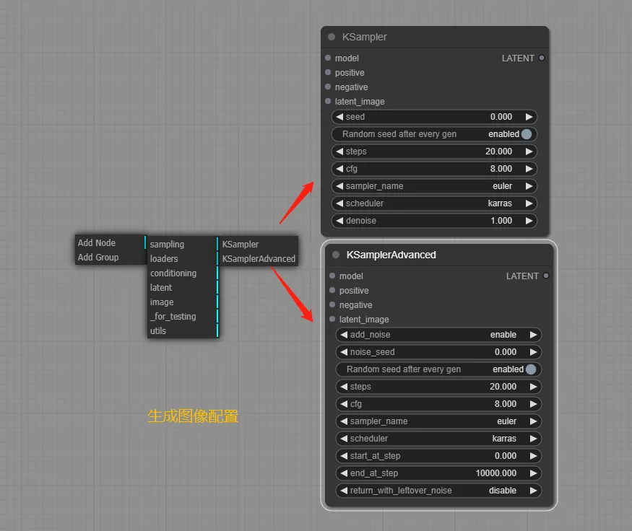Choose KSamplerAdvanced from the sampling submenu
Viewport: 632px width, 531px height.
(259, 258)
